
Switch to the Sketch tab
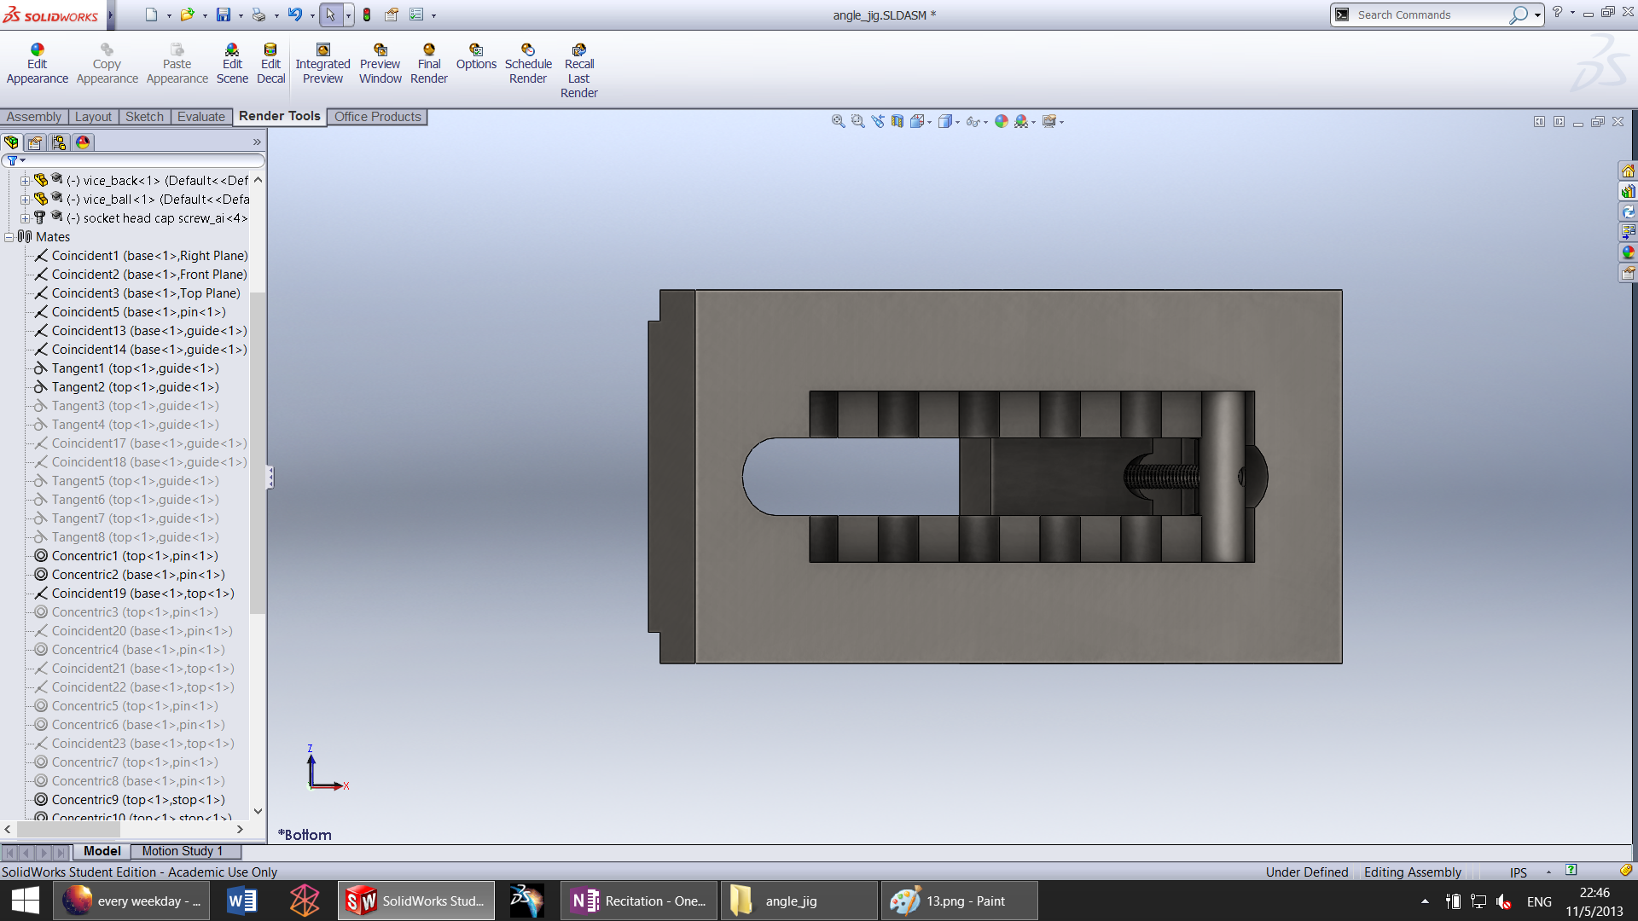click(144, 117)
